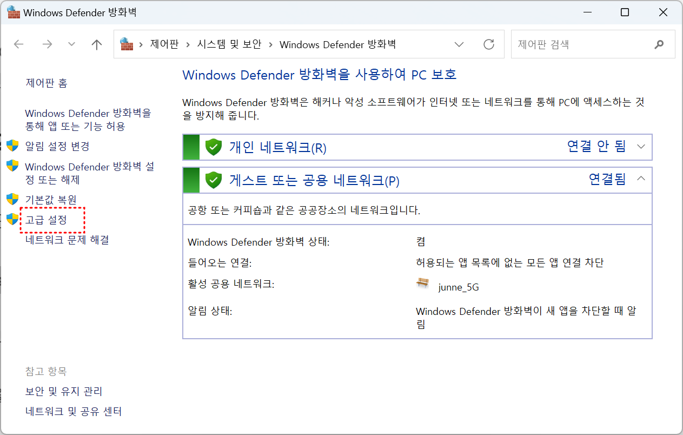683x435 pixels.
Task: Click Windows Defender 방화벽 breadcrumb segment
Action: click(337, 44)
